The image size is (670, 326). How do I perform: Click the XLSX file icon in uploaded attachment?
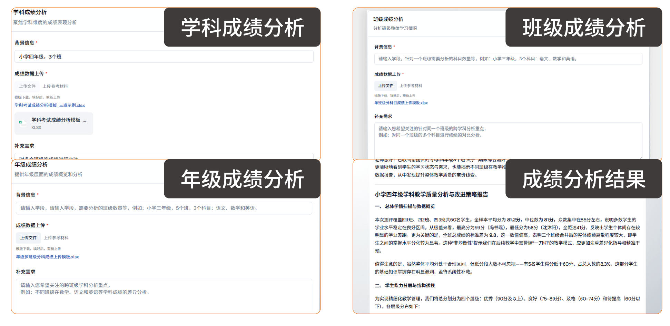pyautogui.click(x=23, y=123)
